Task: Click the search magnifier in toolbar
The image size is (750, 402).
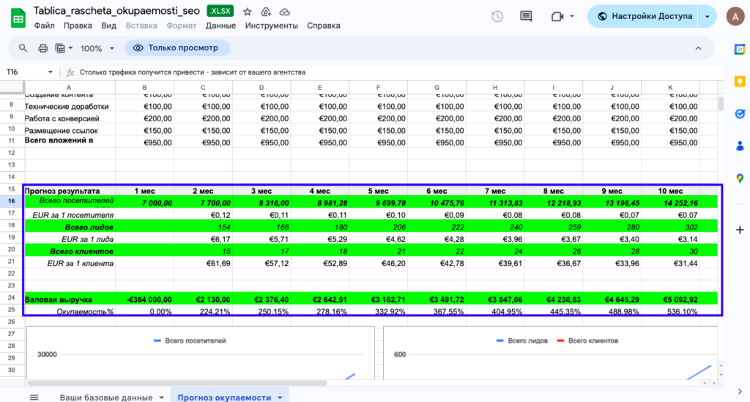Action: point(23,48)
